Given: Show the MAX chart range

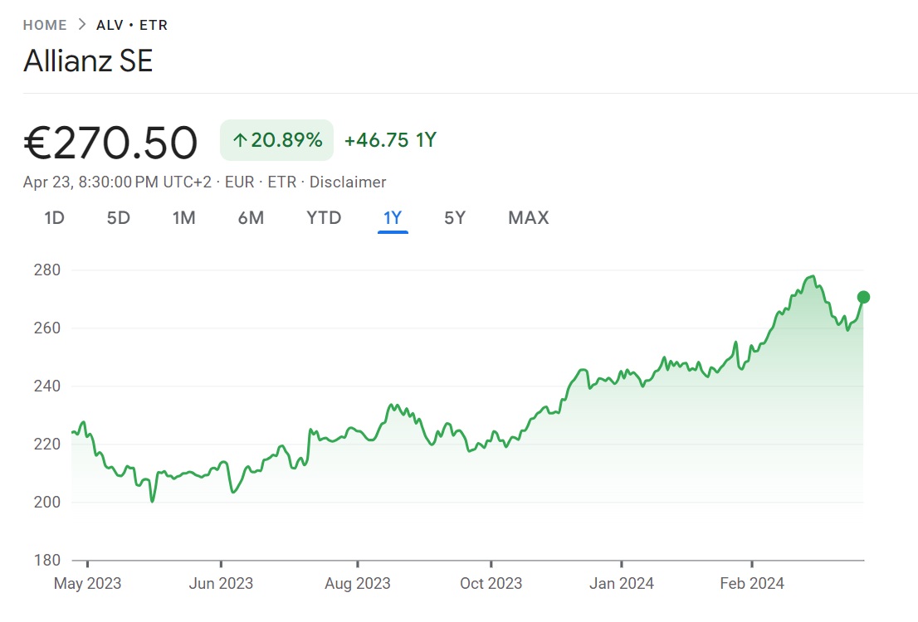Looking at the screenshot, I should [529, 217].
